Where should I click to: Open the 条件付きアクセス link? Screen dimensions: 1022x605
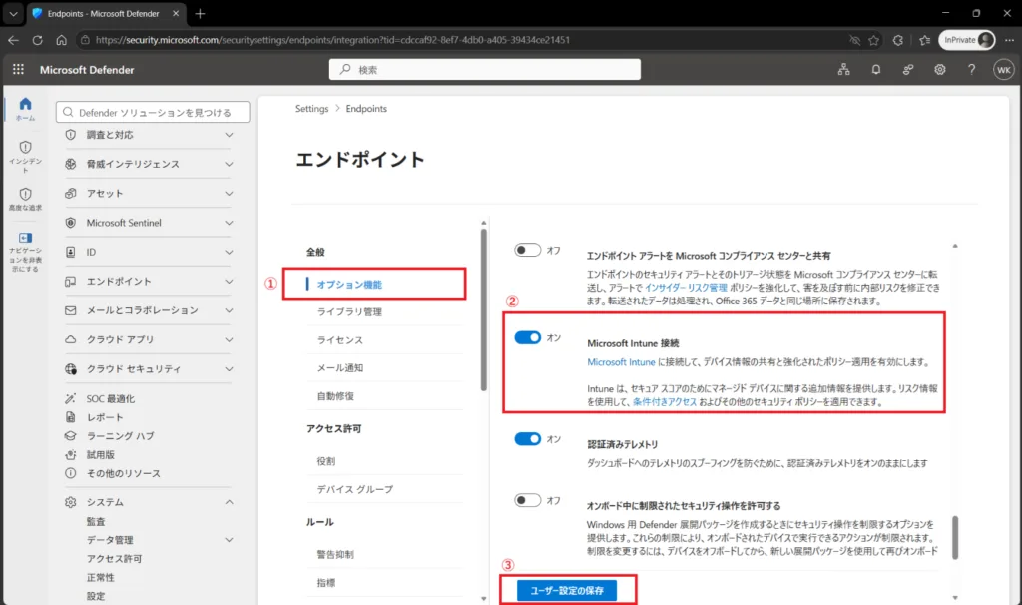[664, 402]
